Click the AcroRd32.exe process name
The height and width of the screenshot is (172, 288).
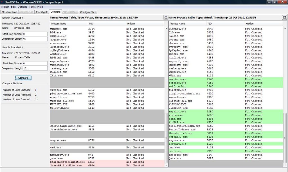click(x=178, y=137)
